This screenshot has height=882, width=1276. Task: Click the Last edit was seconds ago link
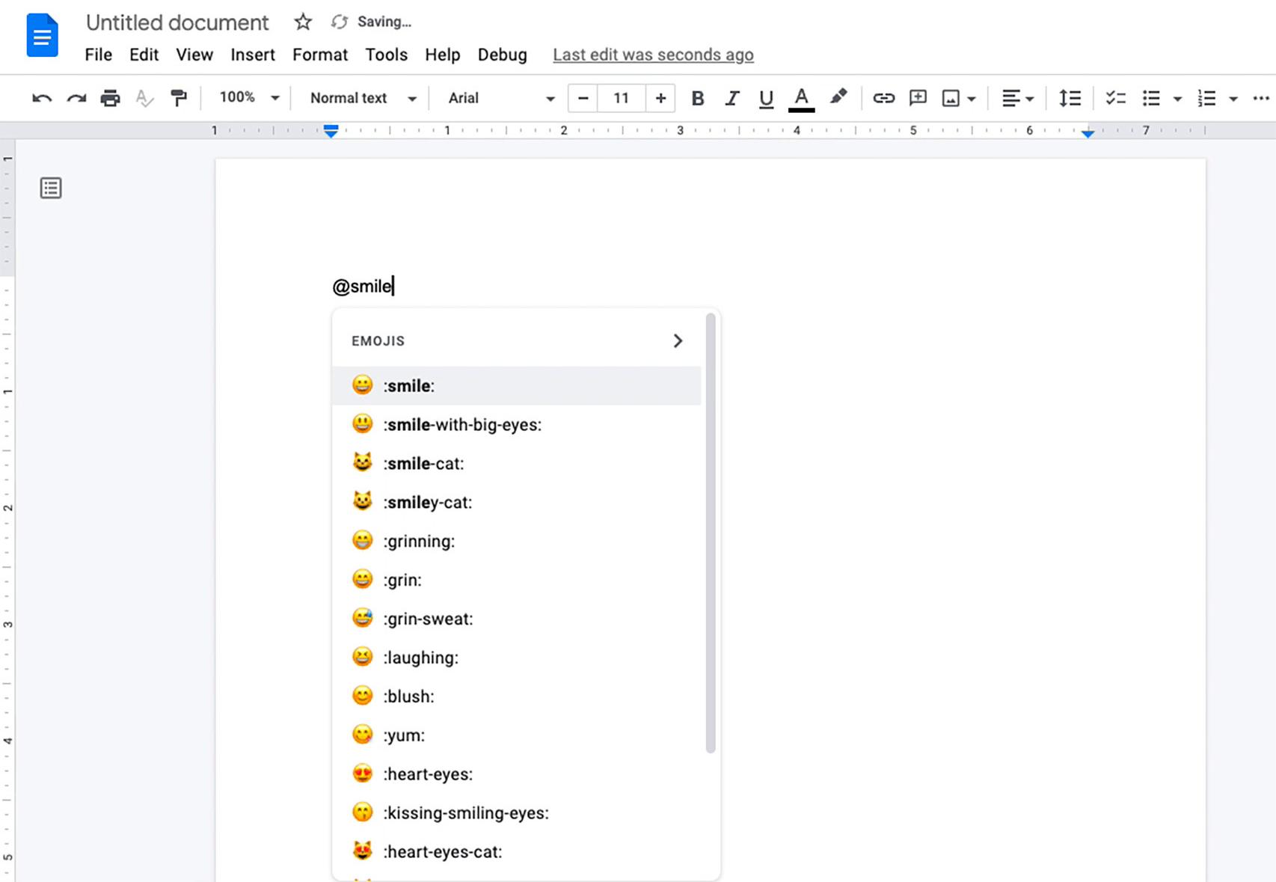pyautogui.click(x=652, y=55)
